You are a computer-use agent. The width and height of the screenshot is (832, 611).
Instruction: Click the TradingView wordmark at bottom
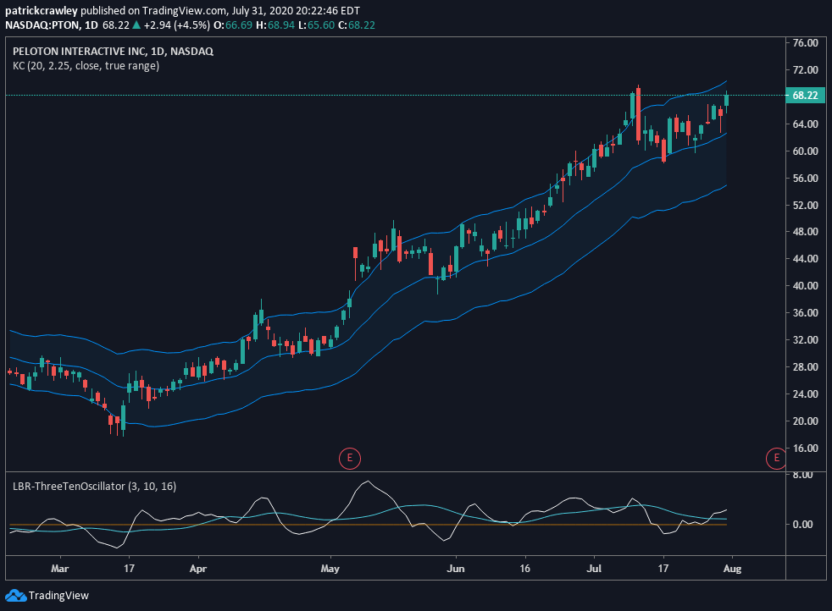[x=58, y=596]
